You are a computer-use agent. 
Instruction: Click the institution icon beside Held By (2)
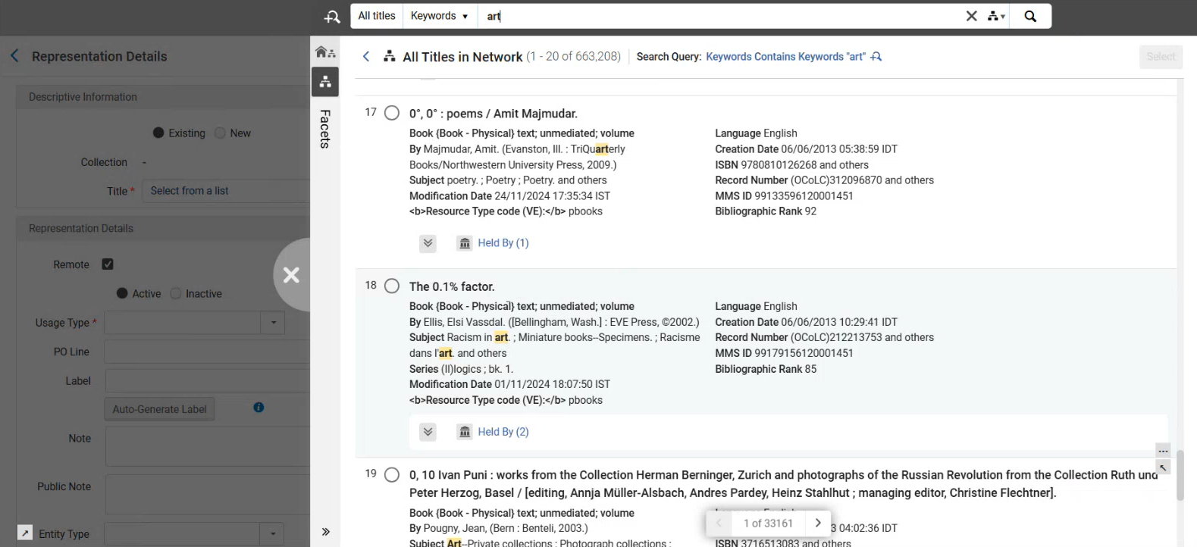[465, 432]
